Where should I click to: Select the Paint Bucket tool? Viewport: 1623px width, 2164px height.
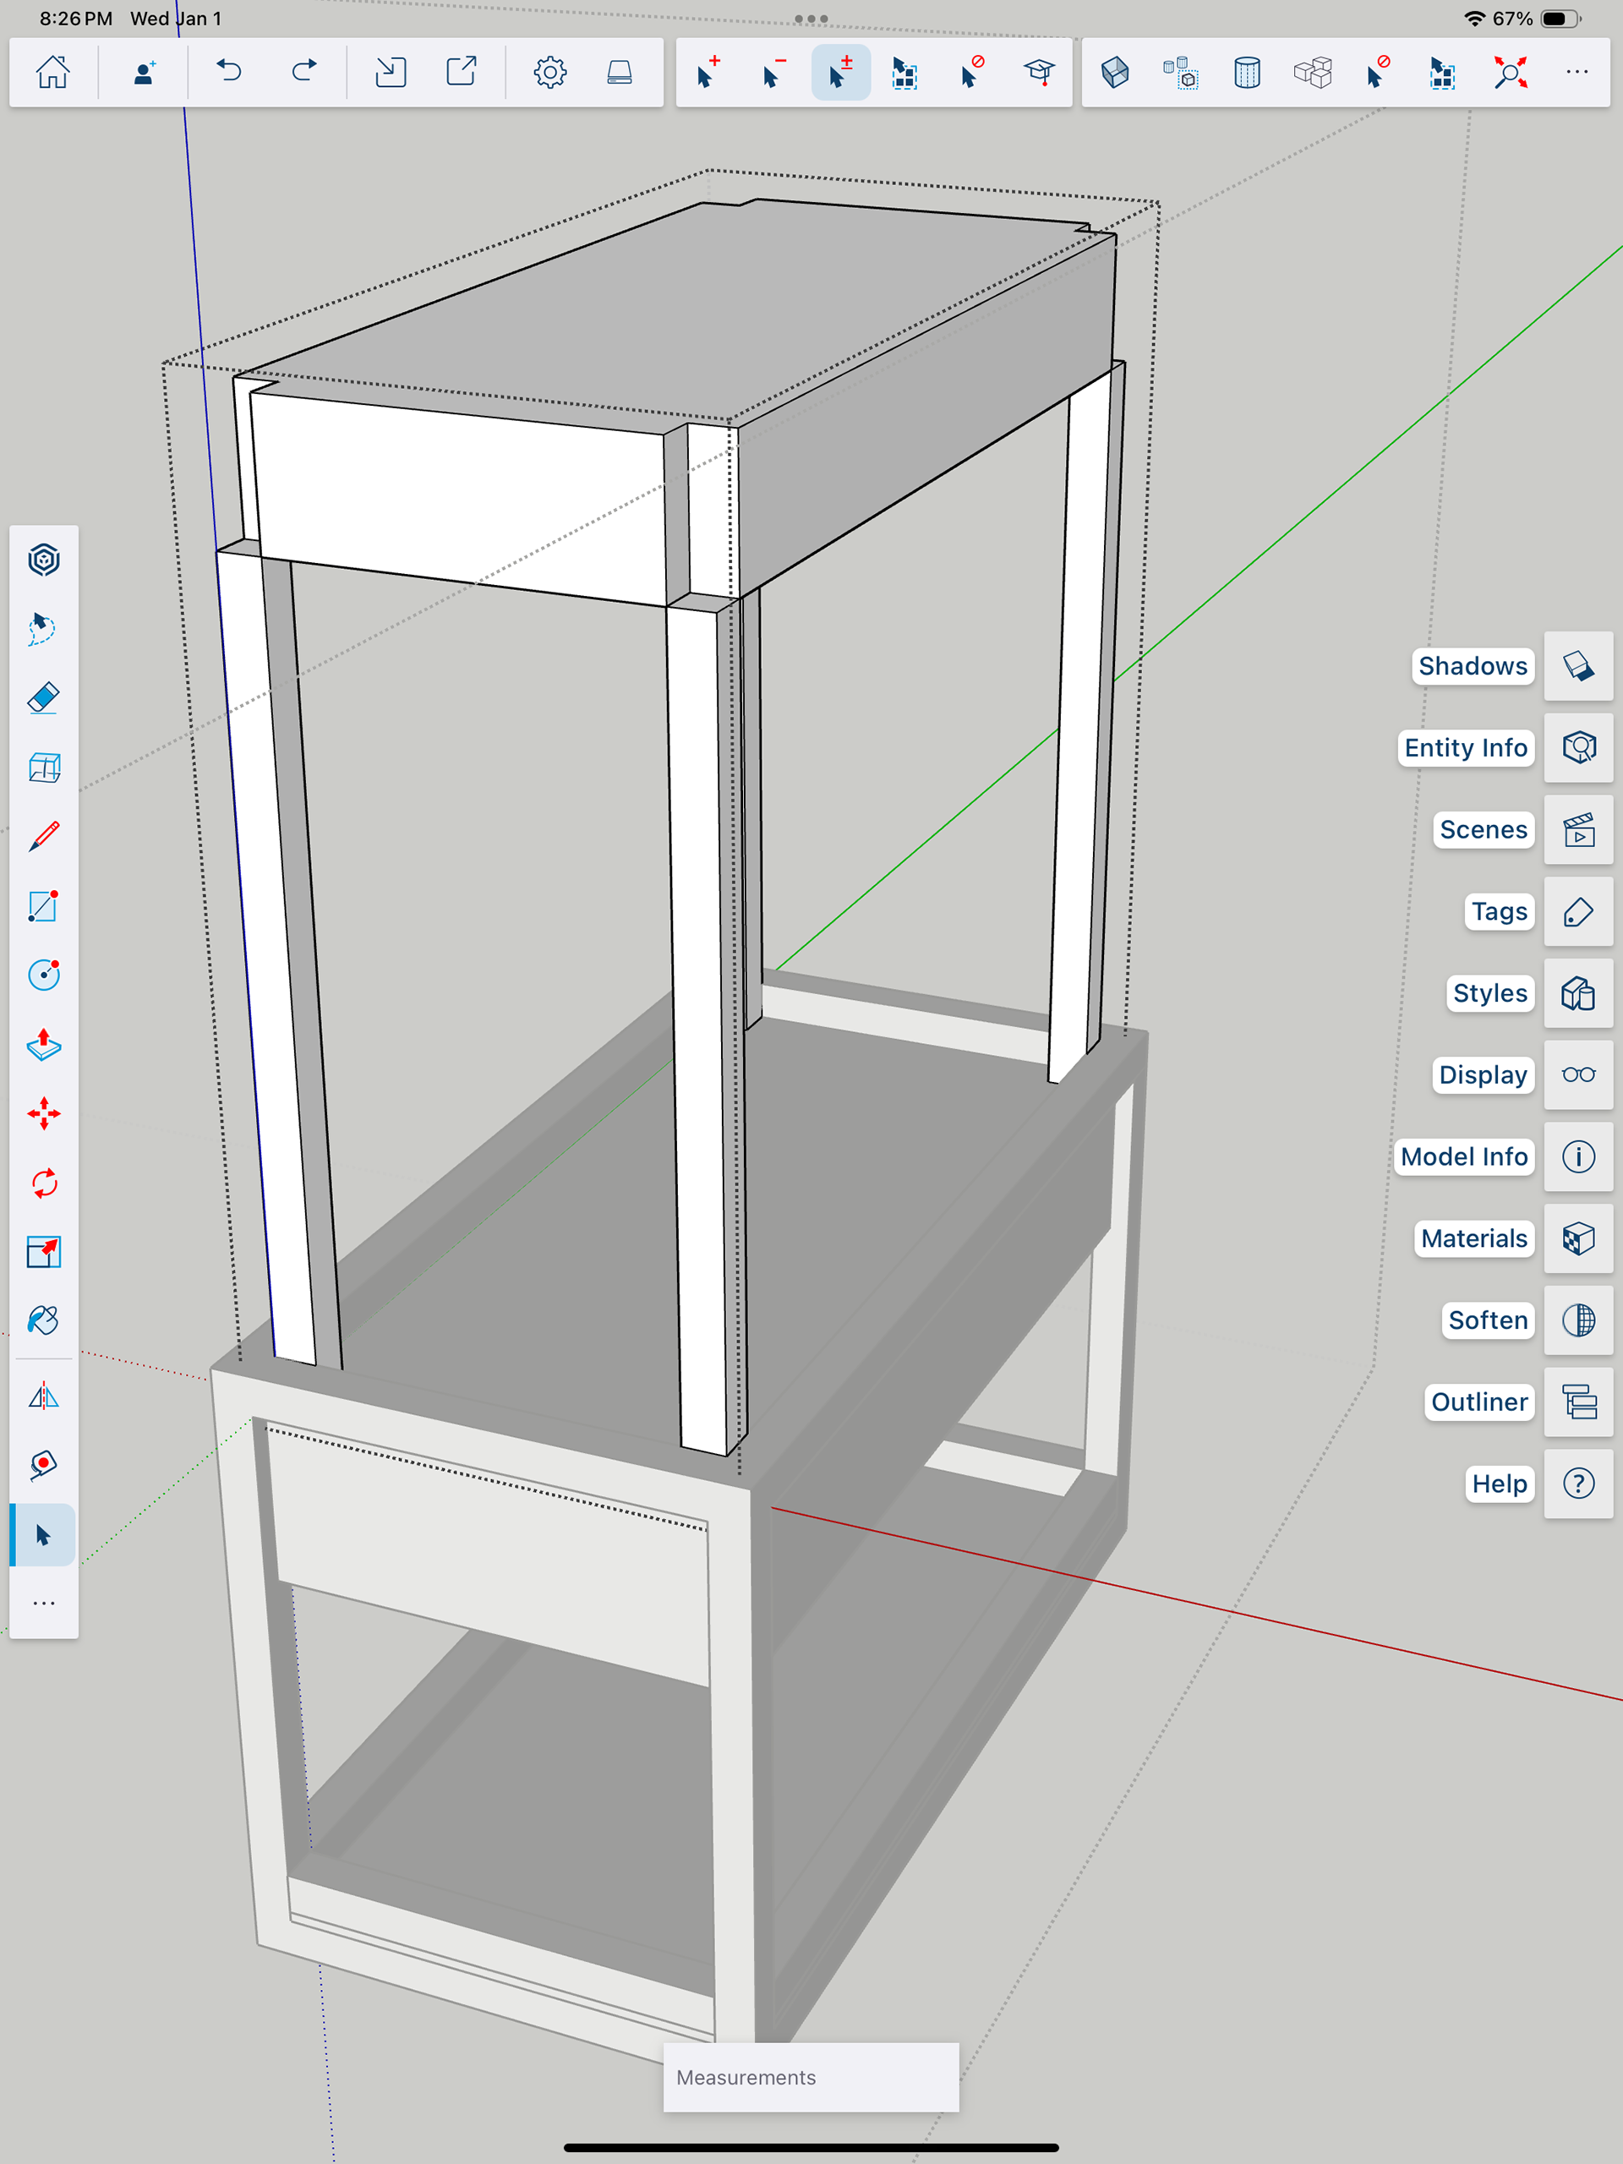pyautogui.click(x=43, y=1320)
